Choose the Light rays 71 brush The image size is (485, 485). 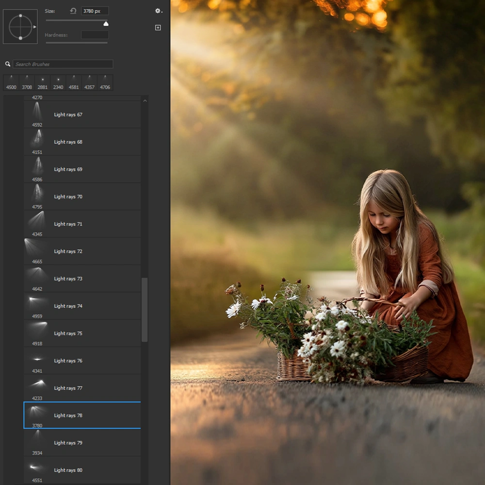click(68, 224)
